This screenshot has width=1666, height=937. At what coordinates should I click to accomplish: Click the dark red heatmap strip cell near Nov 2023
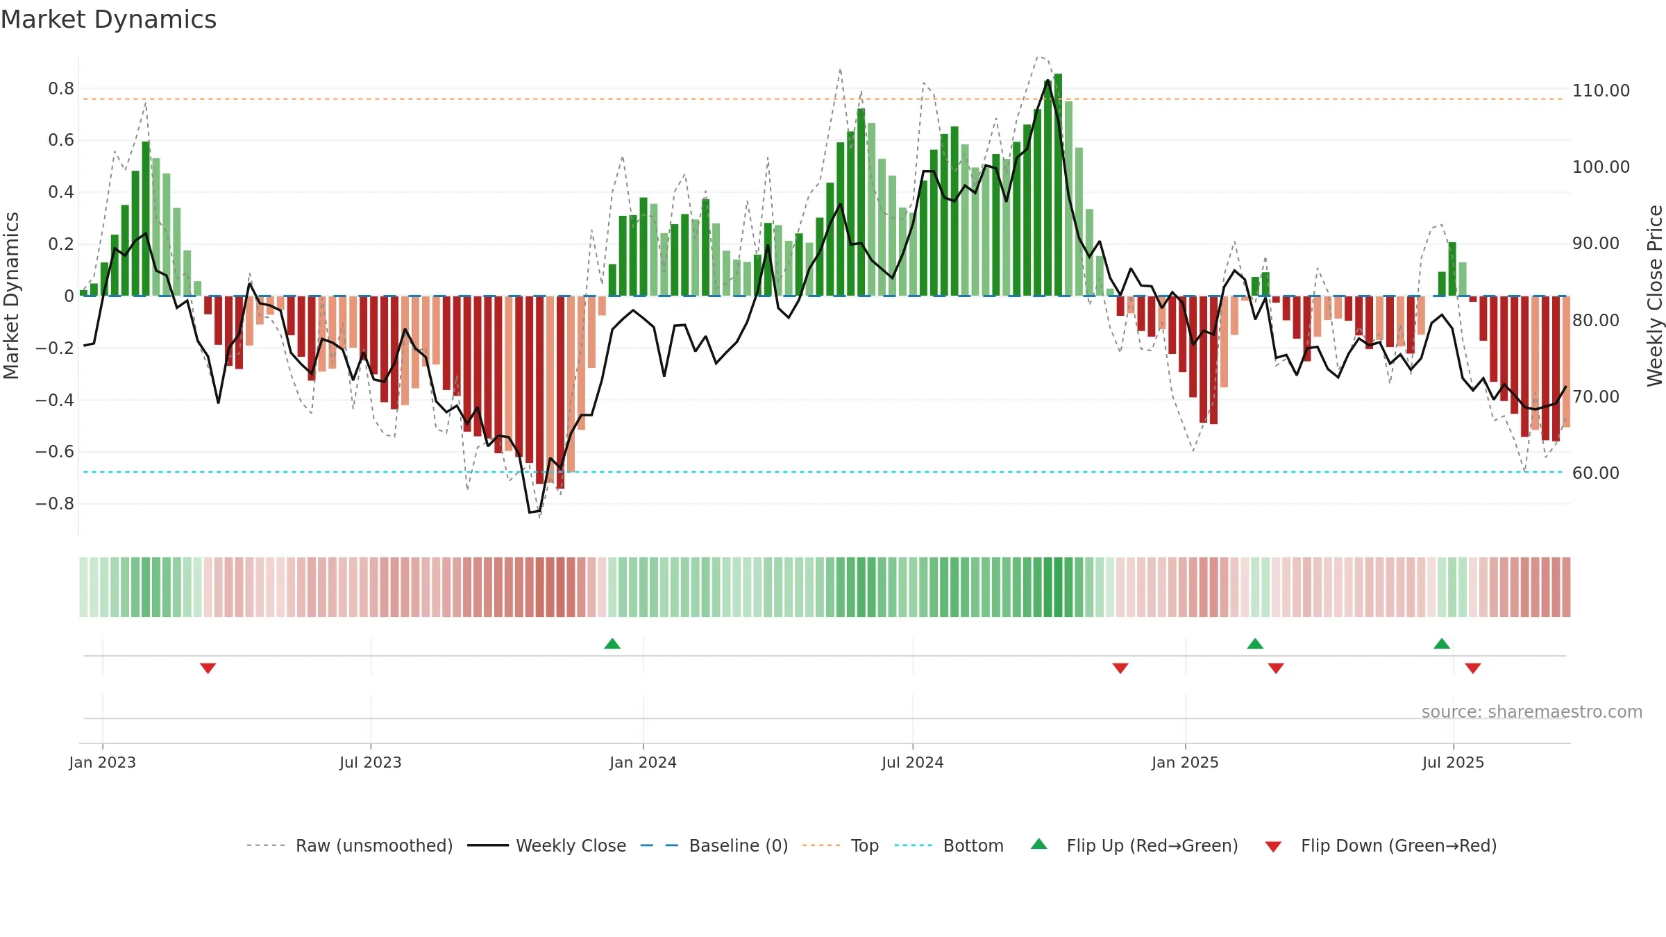click(x=560, y=587)
